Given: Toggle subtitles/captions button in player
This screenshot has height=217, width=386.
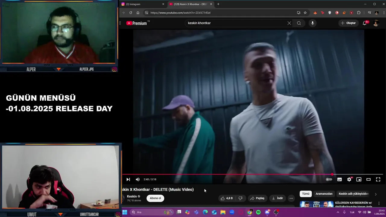Looking at the screenshot, I should pyautogui.click(x=340, y=179).
